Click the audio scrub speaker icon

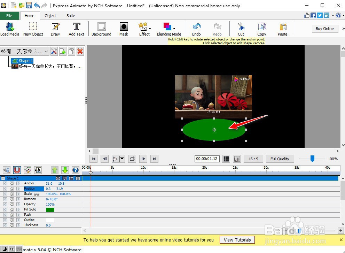[x=6, y=170]
